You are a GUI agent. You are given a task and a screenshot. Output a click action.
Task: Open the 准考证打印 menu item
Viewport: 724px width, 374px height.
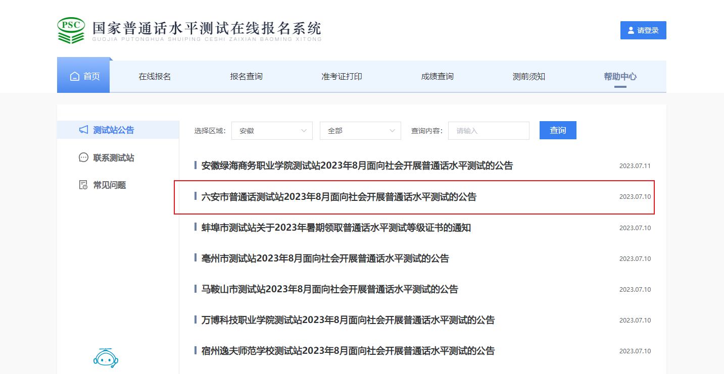(342, 77)
